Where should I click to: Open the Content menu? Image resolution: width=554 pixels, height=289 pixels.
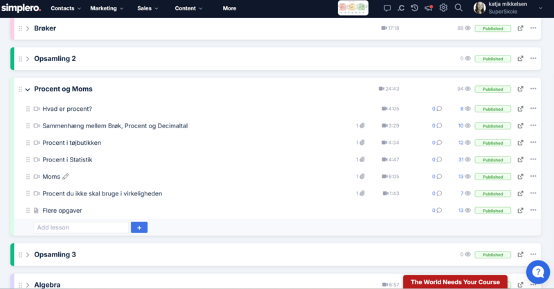pos(188,8)
